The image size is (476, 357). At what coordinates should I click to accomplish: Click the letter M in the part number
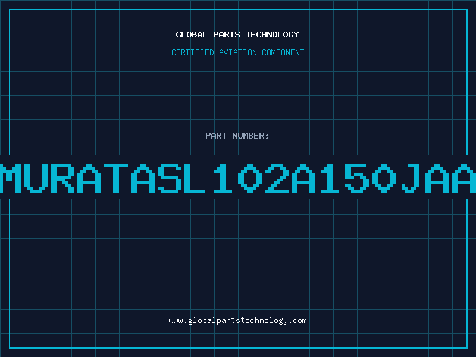pyautogui.click(x=10, y=178)
